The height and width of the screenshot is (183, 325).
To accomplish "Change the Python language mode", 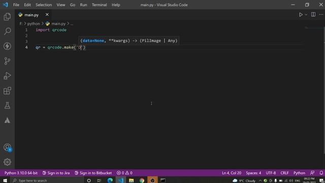I will [x=299, y=173].
